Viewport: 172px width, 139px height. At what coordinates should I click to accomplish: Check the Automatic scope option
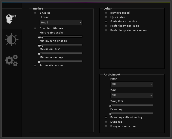35,65
